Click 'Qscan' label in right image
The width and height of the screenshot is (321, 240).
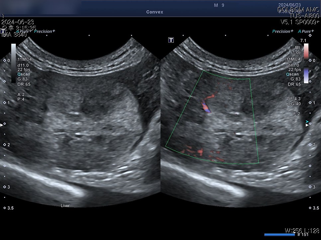[x=292, y=74]
